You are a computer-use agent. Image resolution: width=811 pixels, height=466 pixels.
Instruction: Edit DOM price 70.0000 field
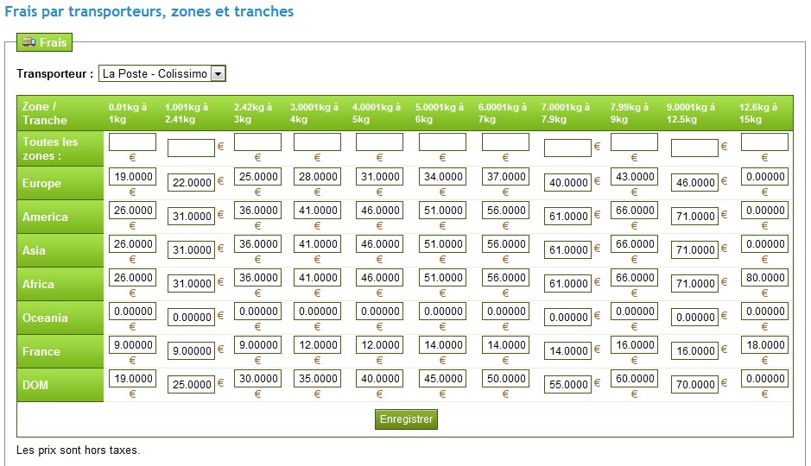694,384
